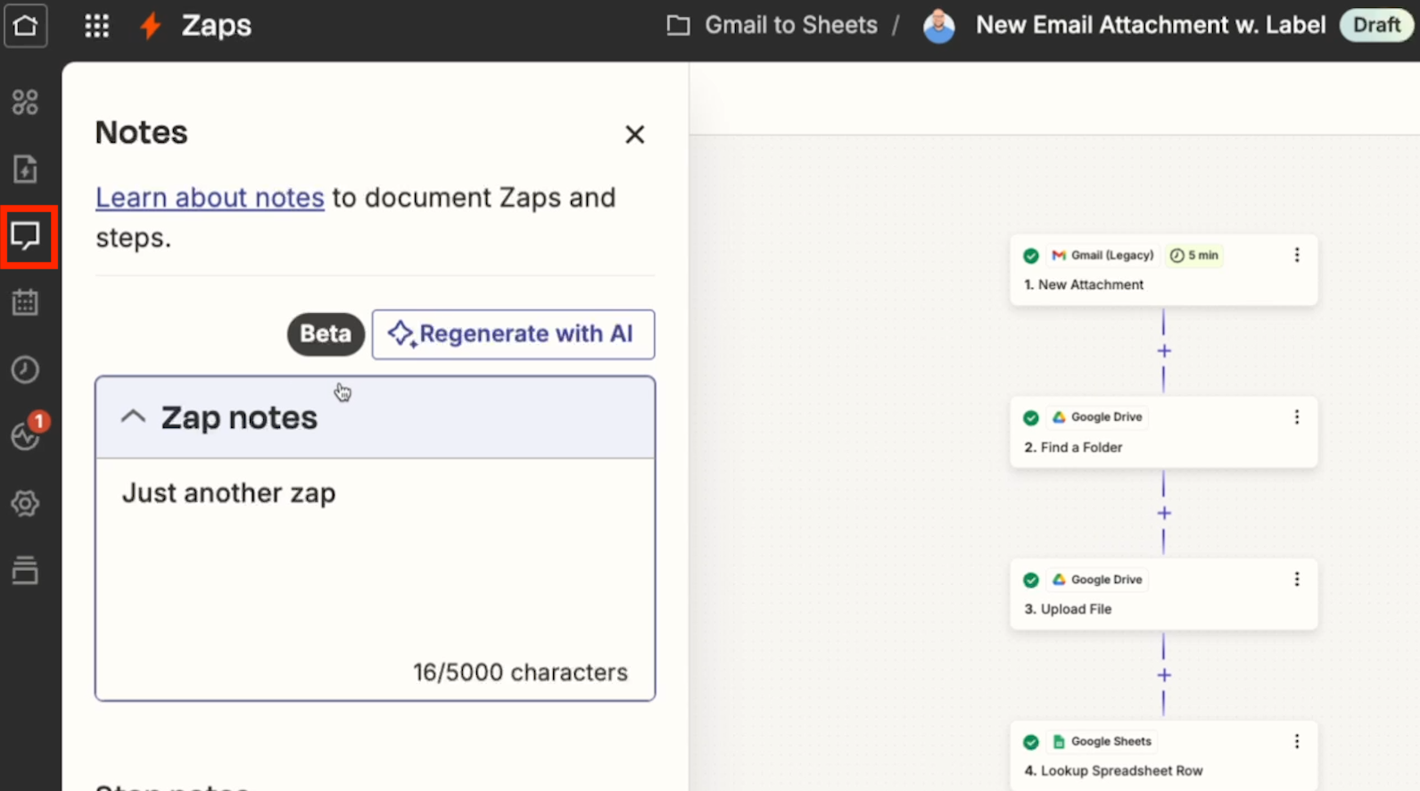Open the Zaps section title

pyautogui.click(x=216, y=25)
